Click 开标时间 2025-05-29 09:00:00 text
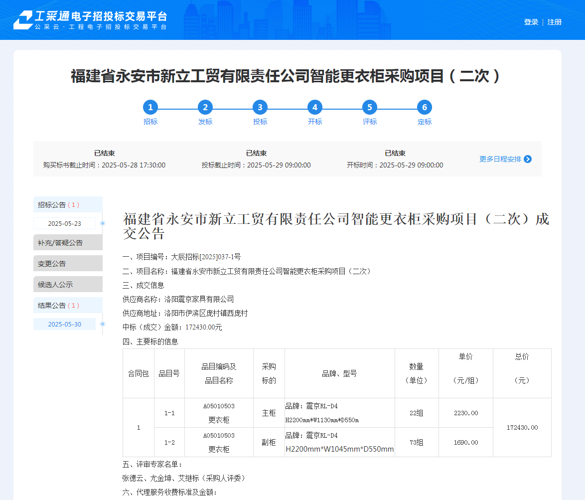585x500 pixels. click(x=395, y=165)
